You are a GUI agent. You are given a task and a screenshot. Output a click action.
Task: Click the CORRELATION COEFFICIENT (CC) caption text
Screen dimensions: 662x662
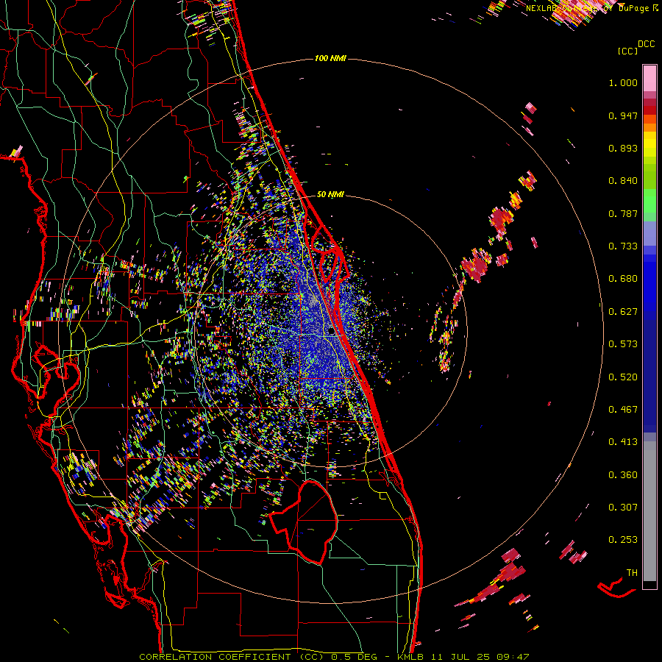(232, 657)
